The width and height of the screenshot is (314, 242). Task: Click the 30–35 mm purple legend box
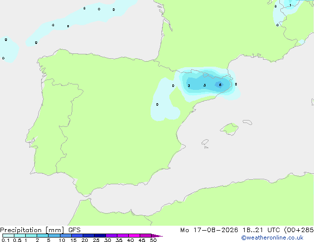tap(111, 236)
